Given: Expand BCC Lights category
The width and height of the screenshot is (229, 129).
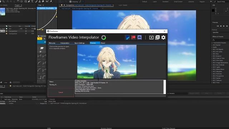Looking at the screenshot, I should [x=212, y=67].
